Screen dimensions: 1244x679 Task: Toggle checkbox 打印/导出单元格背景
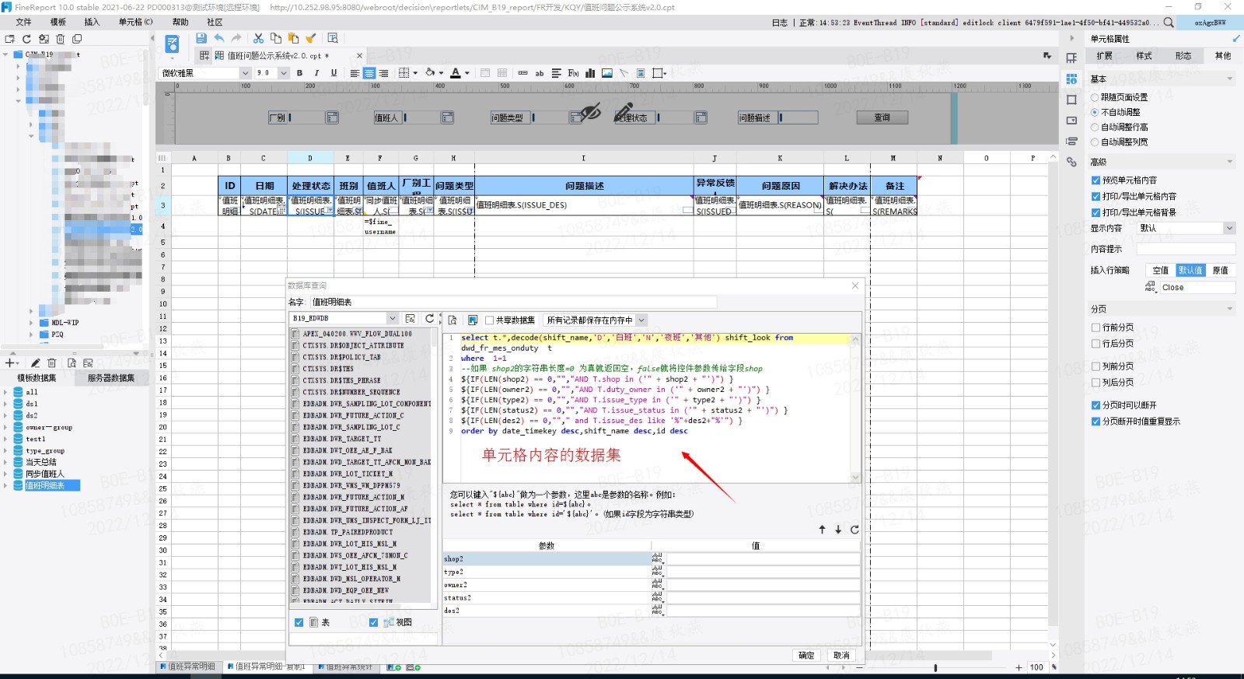coord(1095,212)
